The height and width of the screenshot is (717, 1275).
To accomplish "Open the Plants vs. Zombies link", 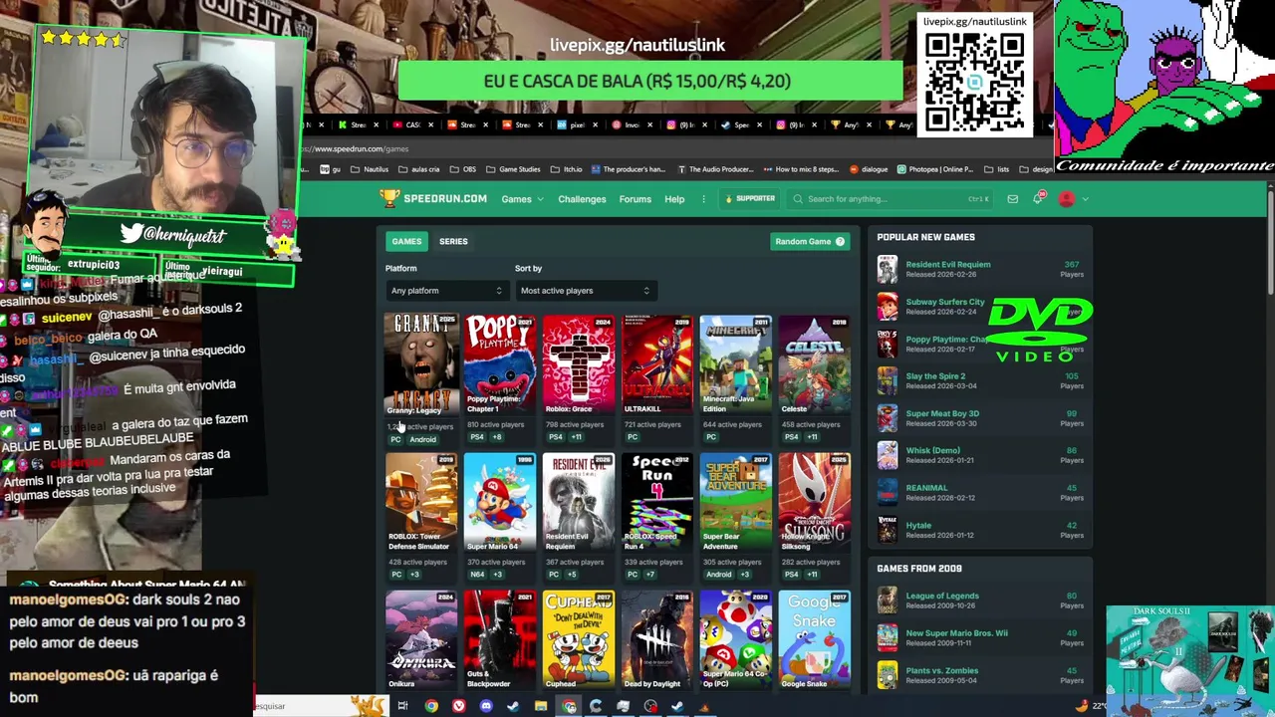I will coord(941,670).
